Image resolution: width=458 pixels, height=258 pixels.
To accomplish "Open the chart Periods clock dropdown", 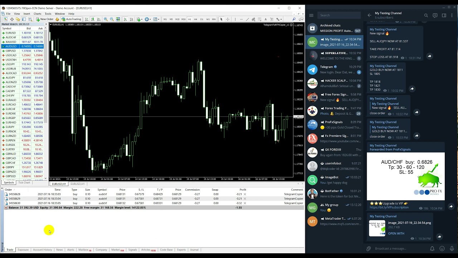I will coord(148,19).
